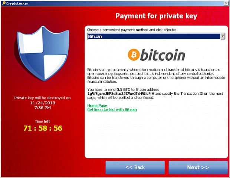Click the 11/24/2013 destruction date text

coord(43,103)
